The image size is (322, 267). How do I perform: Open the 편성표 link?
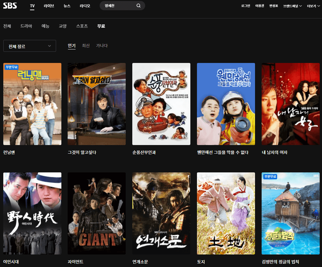point(274,6)
